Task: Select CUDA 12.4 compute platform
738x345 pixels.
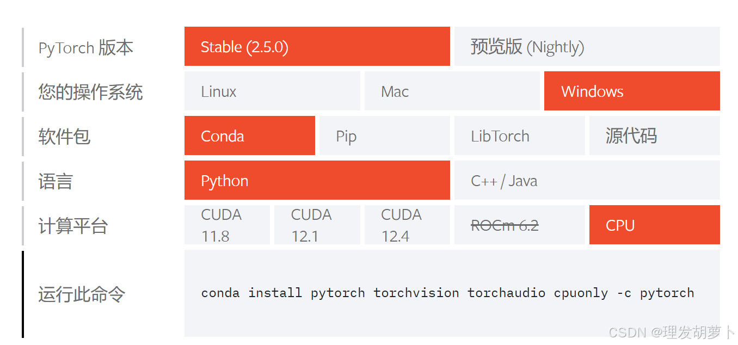Action: [x=407, y=225]
